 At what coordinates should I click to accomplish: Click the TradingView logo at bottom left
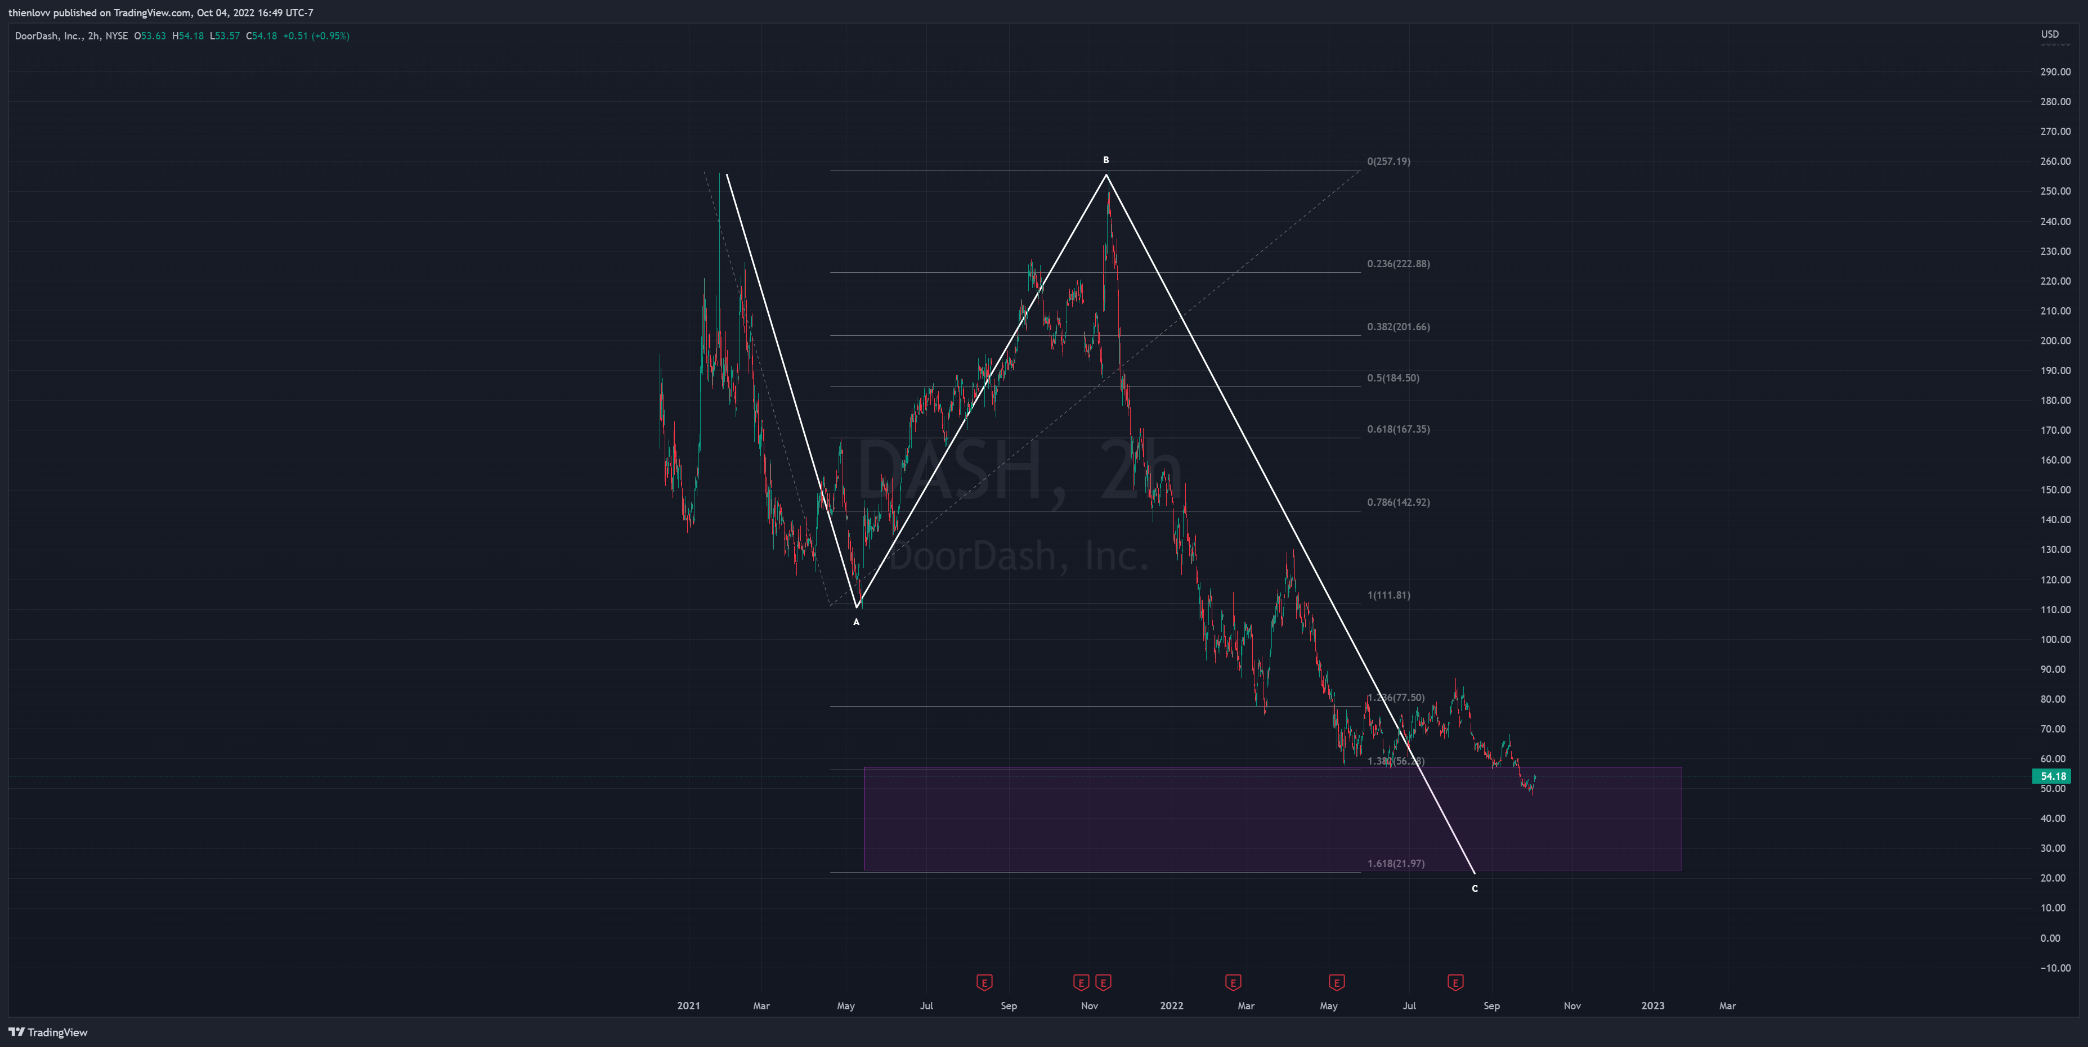pos(48,1032)
